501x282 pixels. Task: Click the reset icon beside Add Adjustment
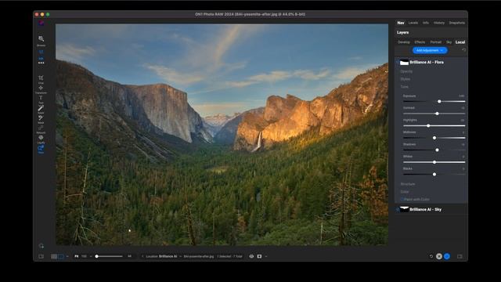coord(463,50)
